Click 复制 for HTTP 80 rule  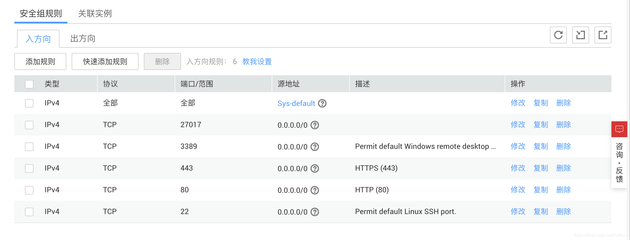tap(541, 190)
